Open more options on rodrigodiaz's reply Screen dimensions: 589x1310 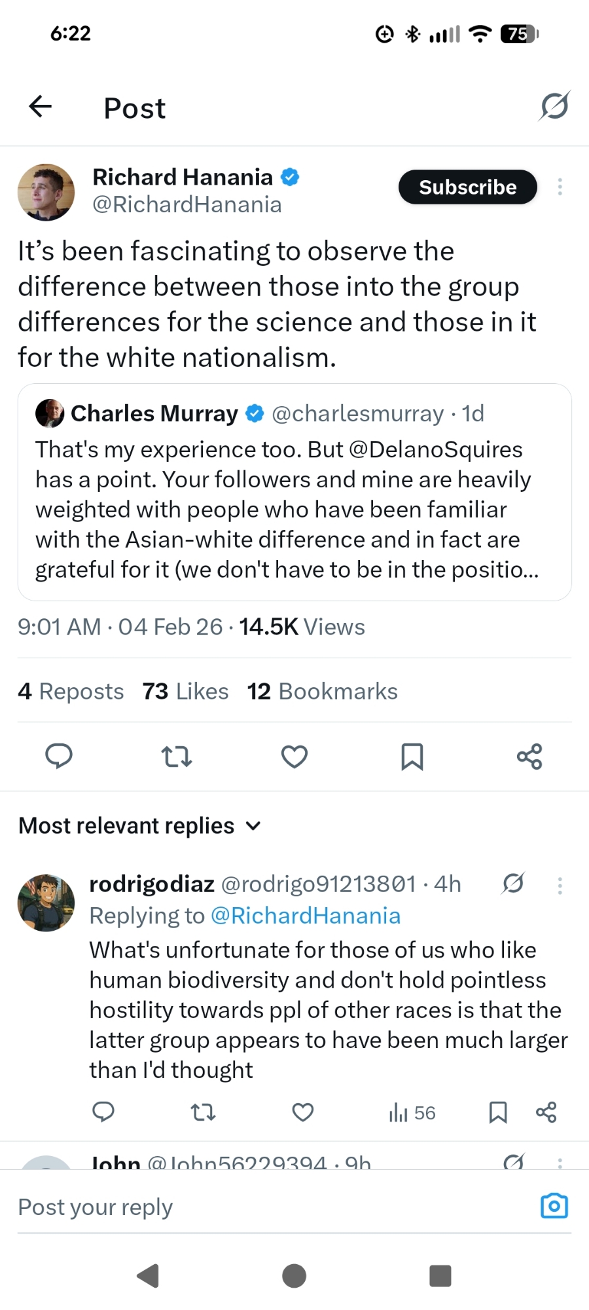(560, 886)
